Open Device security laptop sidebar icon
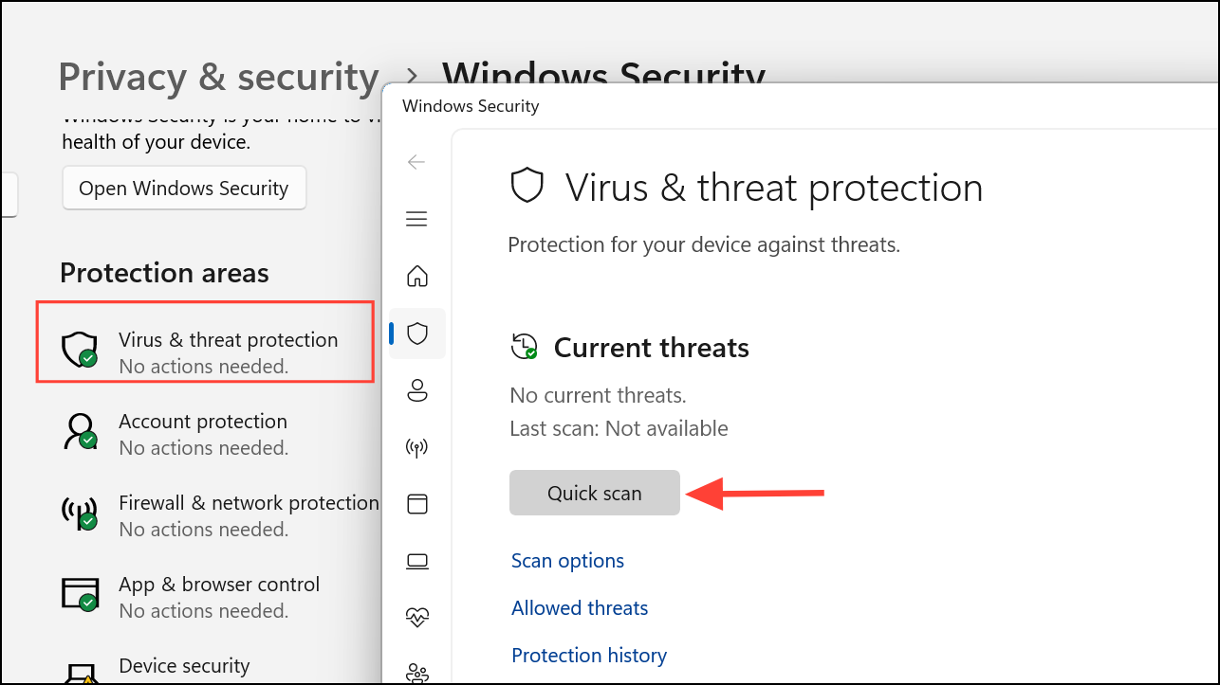Screen dimensions: 1220x685 [x=417, y=560]
